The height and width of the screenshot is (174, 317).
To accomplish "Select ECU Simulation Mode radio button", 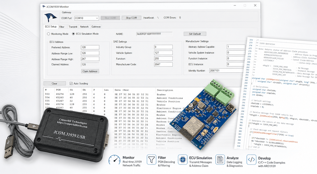I will (74, 34).
